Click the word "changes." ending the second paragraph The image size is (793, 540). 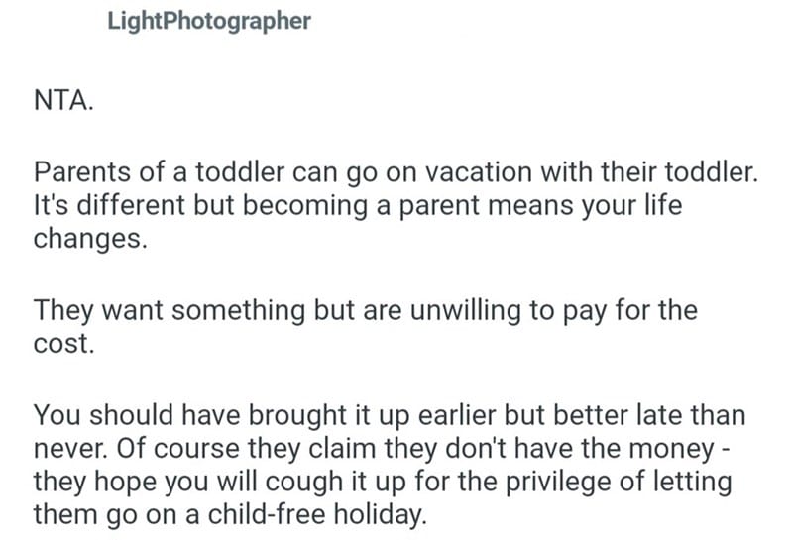(x=90, y=241)
